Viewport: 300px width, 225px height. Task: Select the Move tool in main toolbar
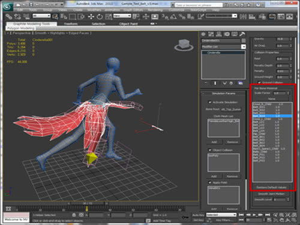point(91,17)
